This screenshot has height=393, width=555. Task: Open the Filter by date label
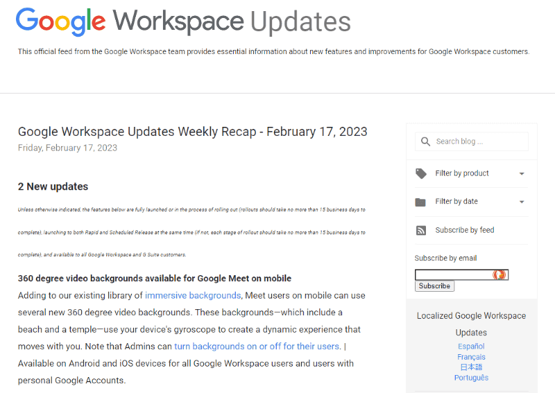coord(456,201)
